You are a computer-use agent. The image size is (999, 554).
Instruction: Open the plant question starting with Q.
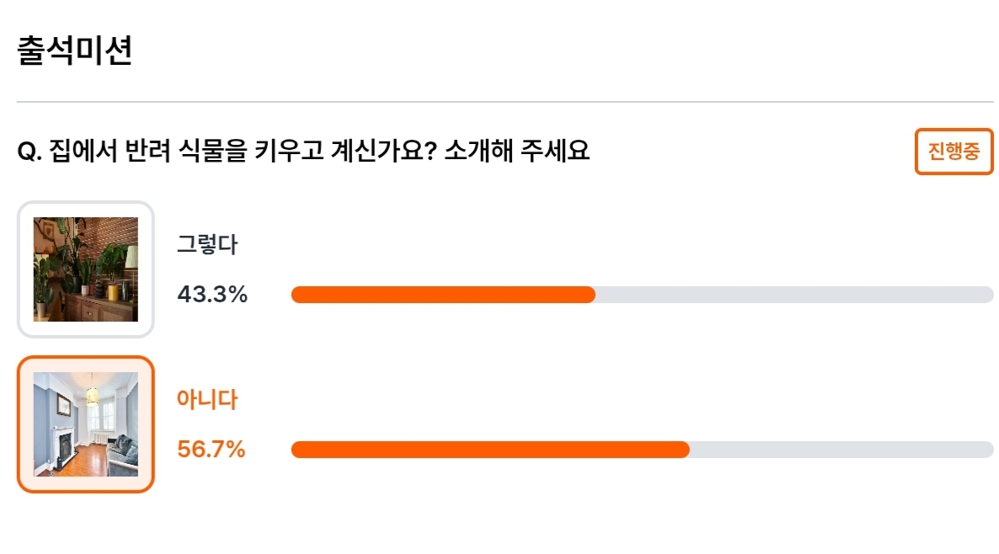coord(303,151)
